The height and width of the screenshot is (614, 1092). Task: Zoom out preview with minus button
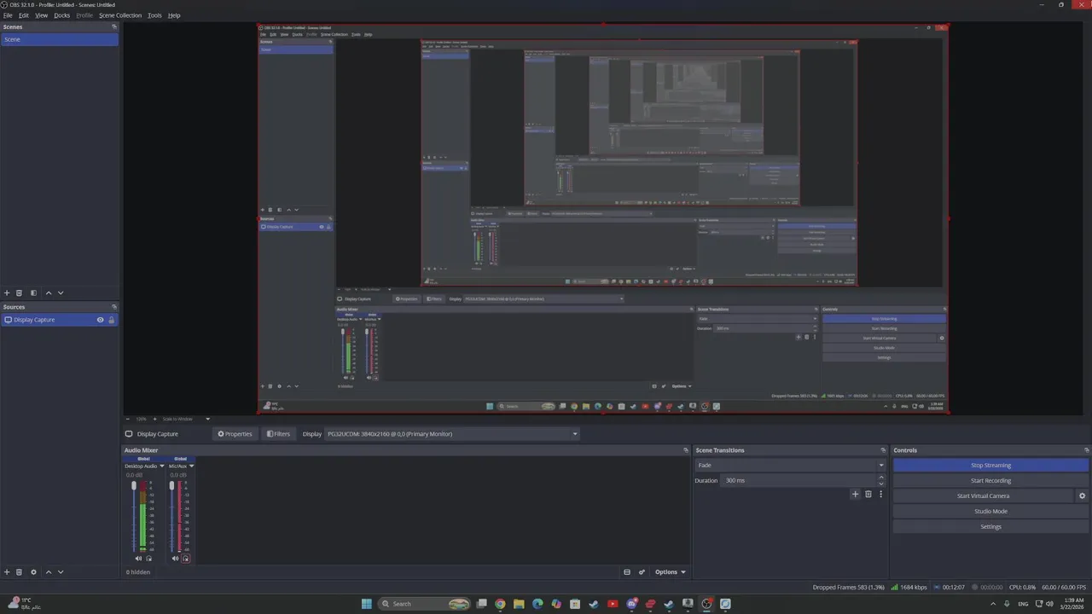(x=128, y=420)
